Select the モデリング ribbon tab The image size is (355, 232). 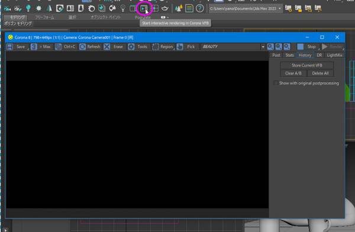(17, 17)
